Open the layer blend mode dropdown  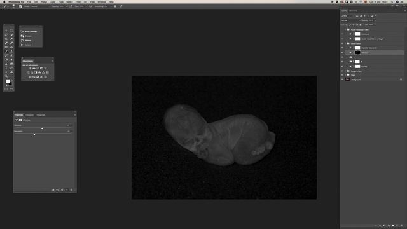tap(350, 20)
